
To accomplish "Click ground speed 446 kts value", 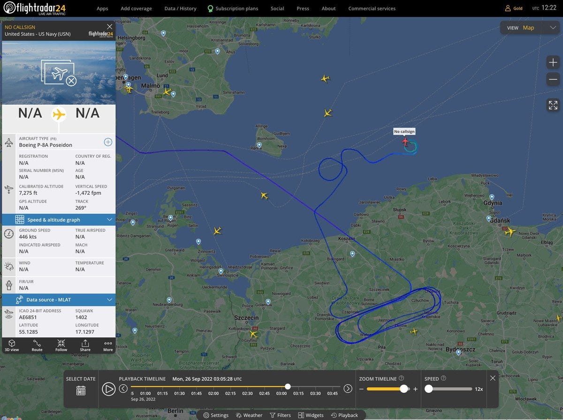I will pos(28,237).
